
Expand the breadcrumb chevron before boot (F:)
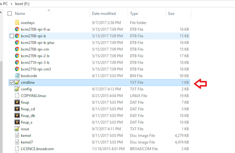pos(11,4)
